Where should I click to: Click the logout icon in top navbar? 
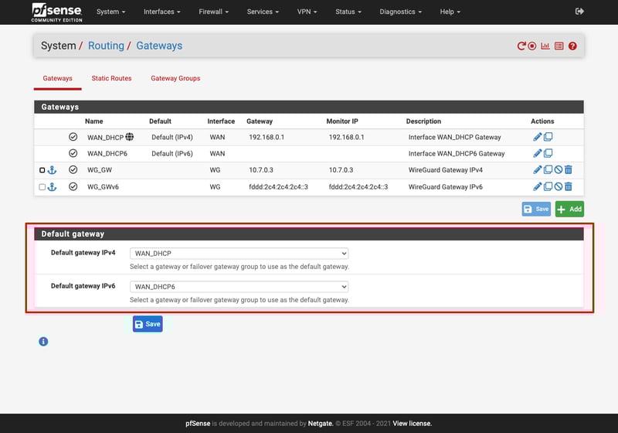580,12
